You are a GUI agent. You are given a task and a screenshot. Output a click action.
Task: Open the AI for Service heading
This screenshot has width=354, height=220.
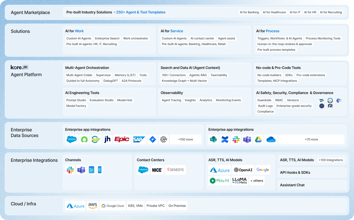tap(172, 31)
